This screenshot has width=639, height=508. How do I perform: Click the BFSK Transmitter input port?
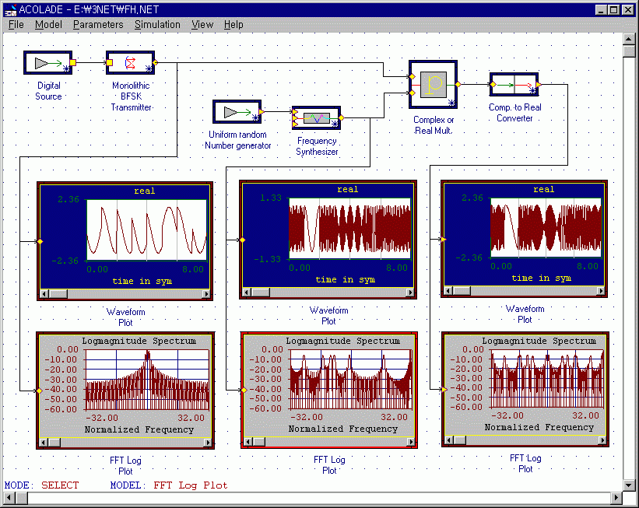[109, 62]
